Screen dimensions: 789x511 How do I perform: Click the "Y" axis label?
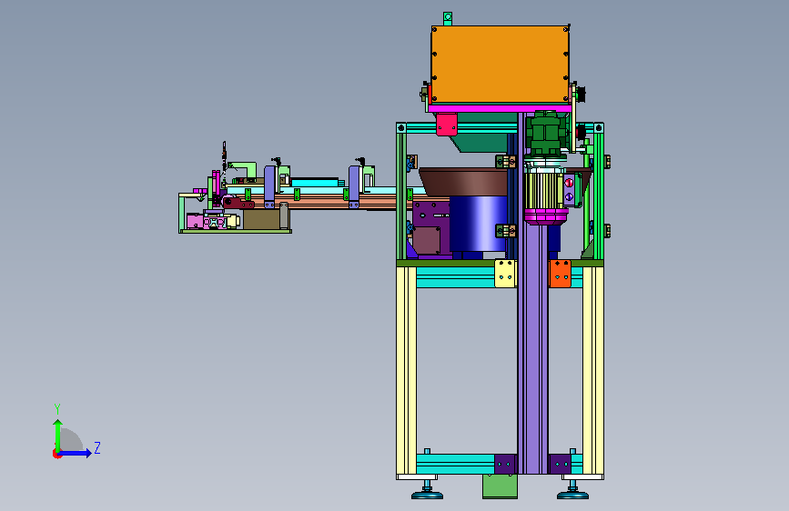[x=56, y=408]
